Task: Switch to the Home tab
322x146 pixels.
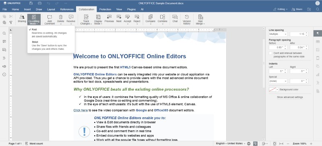Action: click(x=15, y=9)
